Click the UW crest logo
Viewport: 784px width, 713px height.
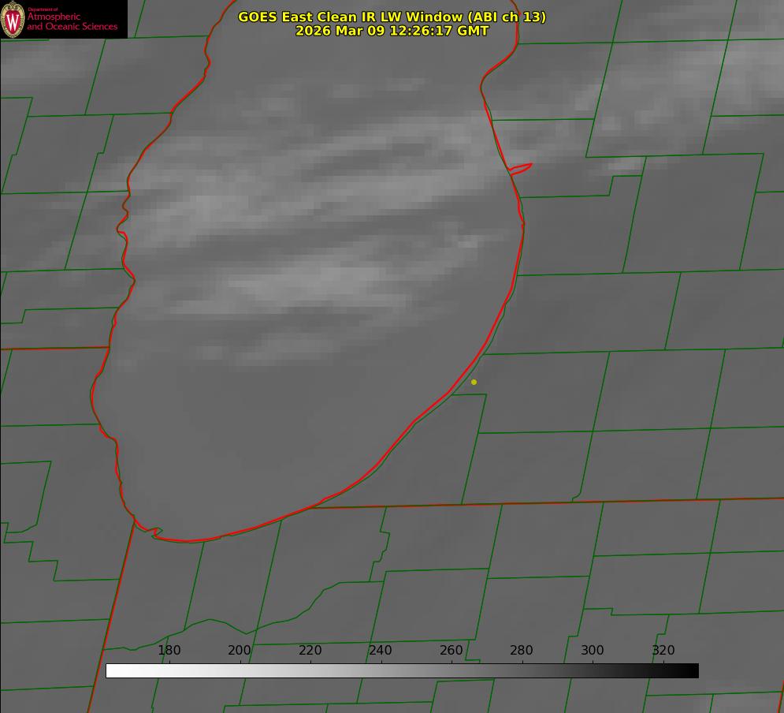13,19
